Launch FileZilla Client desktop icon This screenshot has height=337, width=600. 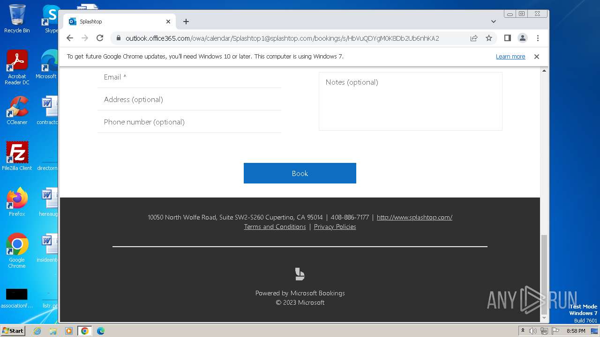point(17,156)
